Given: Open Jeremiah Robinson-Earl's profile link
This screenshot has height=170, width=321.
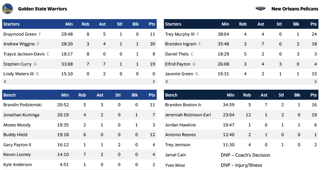Looking at the screenshot, I should point(188,115).
